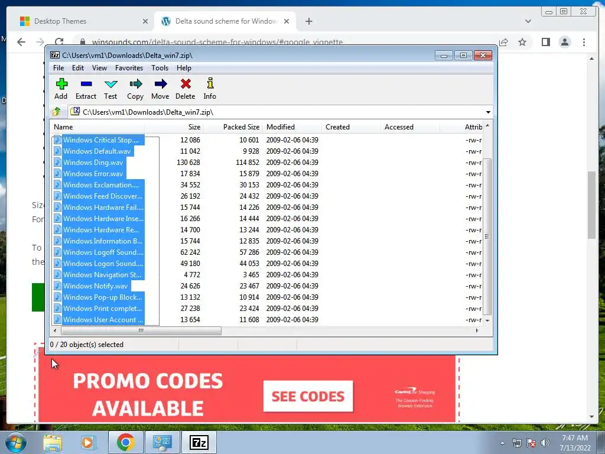Click the Extract toolbar icon
The image size is (605, 454).
point(86,89)
